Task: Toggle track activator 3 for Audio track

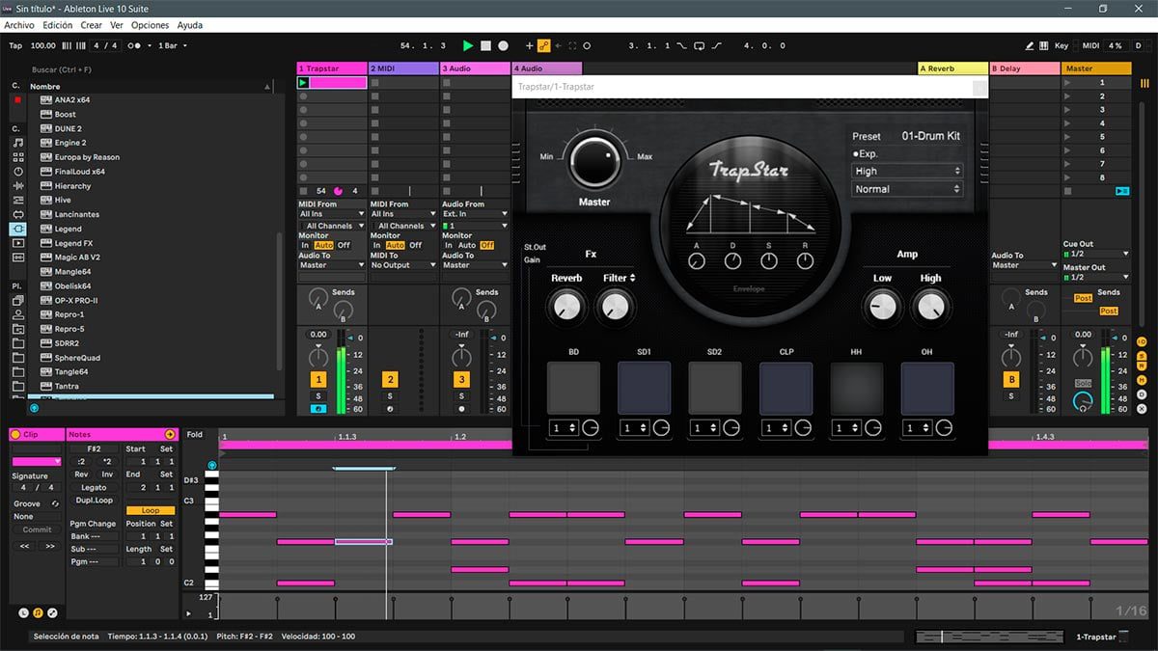Action: (x=462, y=380)
